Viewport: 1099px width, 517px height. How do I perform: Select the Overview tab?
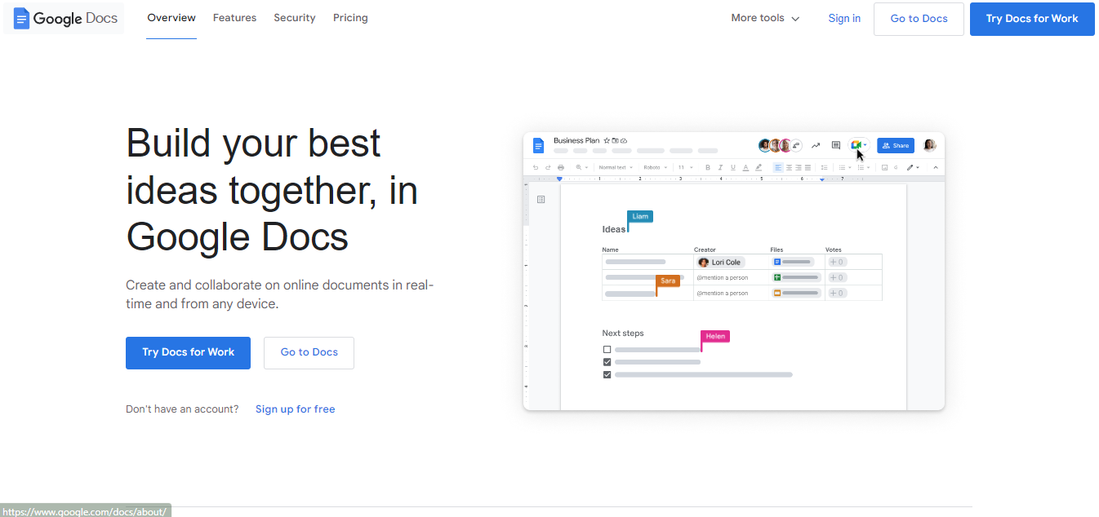(171, 18)
